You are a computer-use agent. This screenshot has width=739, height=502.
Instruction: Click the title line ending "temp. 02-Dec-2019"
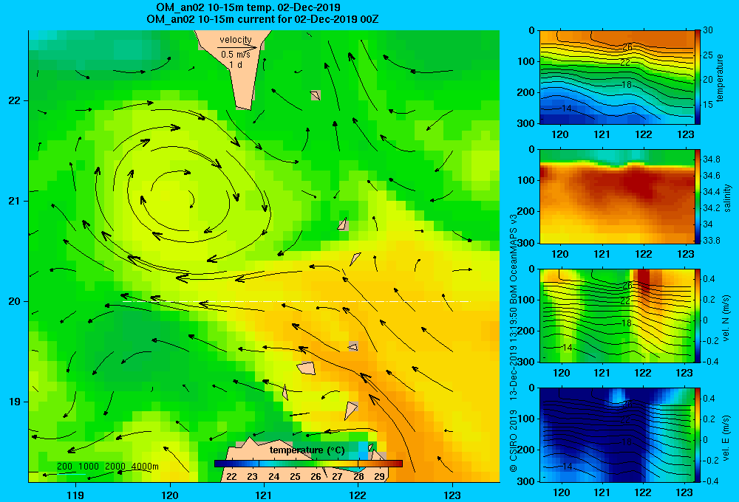pyautogui.click(x=248, y=7)
